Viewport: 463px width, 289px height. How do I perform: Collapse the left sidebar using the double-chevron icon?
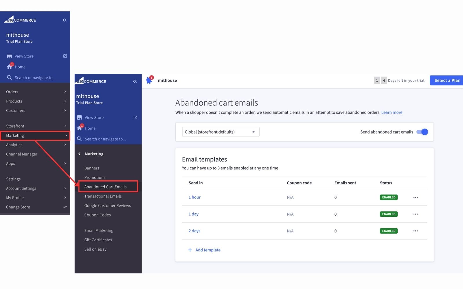click(x=65, y=20)
